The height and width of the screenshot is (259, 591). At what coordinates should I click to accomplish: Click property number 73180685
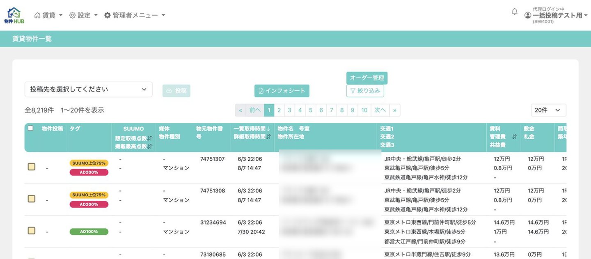click(213, 254)
